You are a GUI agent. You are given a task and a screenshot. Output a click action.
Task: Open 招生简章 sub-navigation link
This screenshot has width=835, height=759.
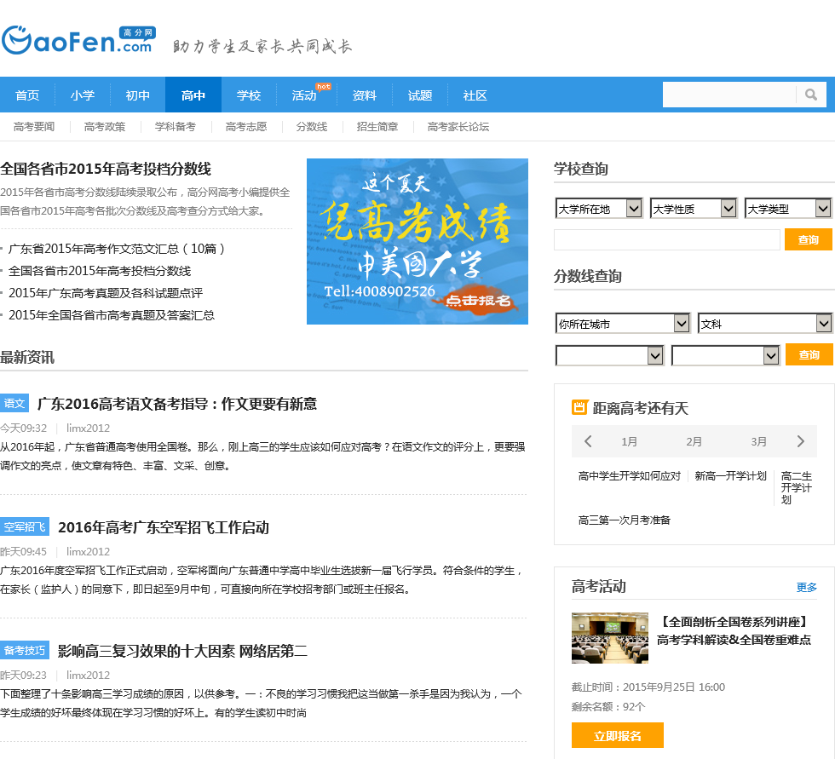[377, 127]
